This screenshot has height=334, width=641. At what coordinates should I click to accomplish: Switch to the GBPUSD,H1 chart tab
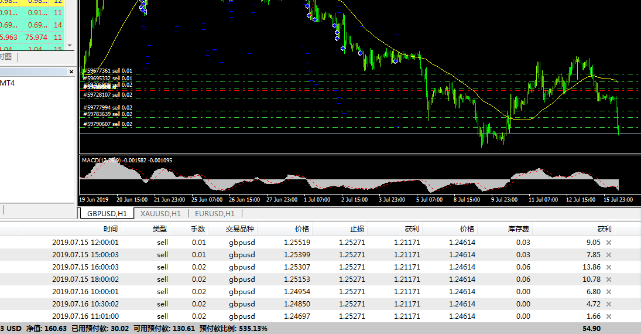[107, 214]
